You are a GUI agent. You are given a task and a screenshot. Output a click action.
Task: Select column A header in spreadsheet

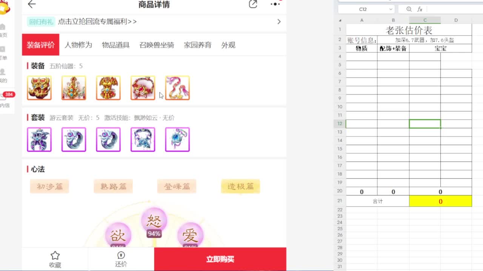[x=361, y=20]
